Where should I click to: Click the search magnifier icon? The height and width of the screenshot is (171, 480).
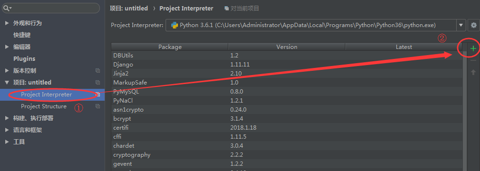pos(6,8)
